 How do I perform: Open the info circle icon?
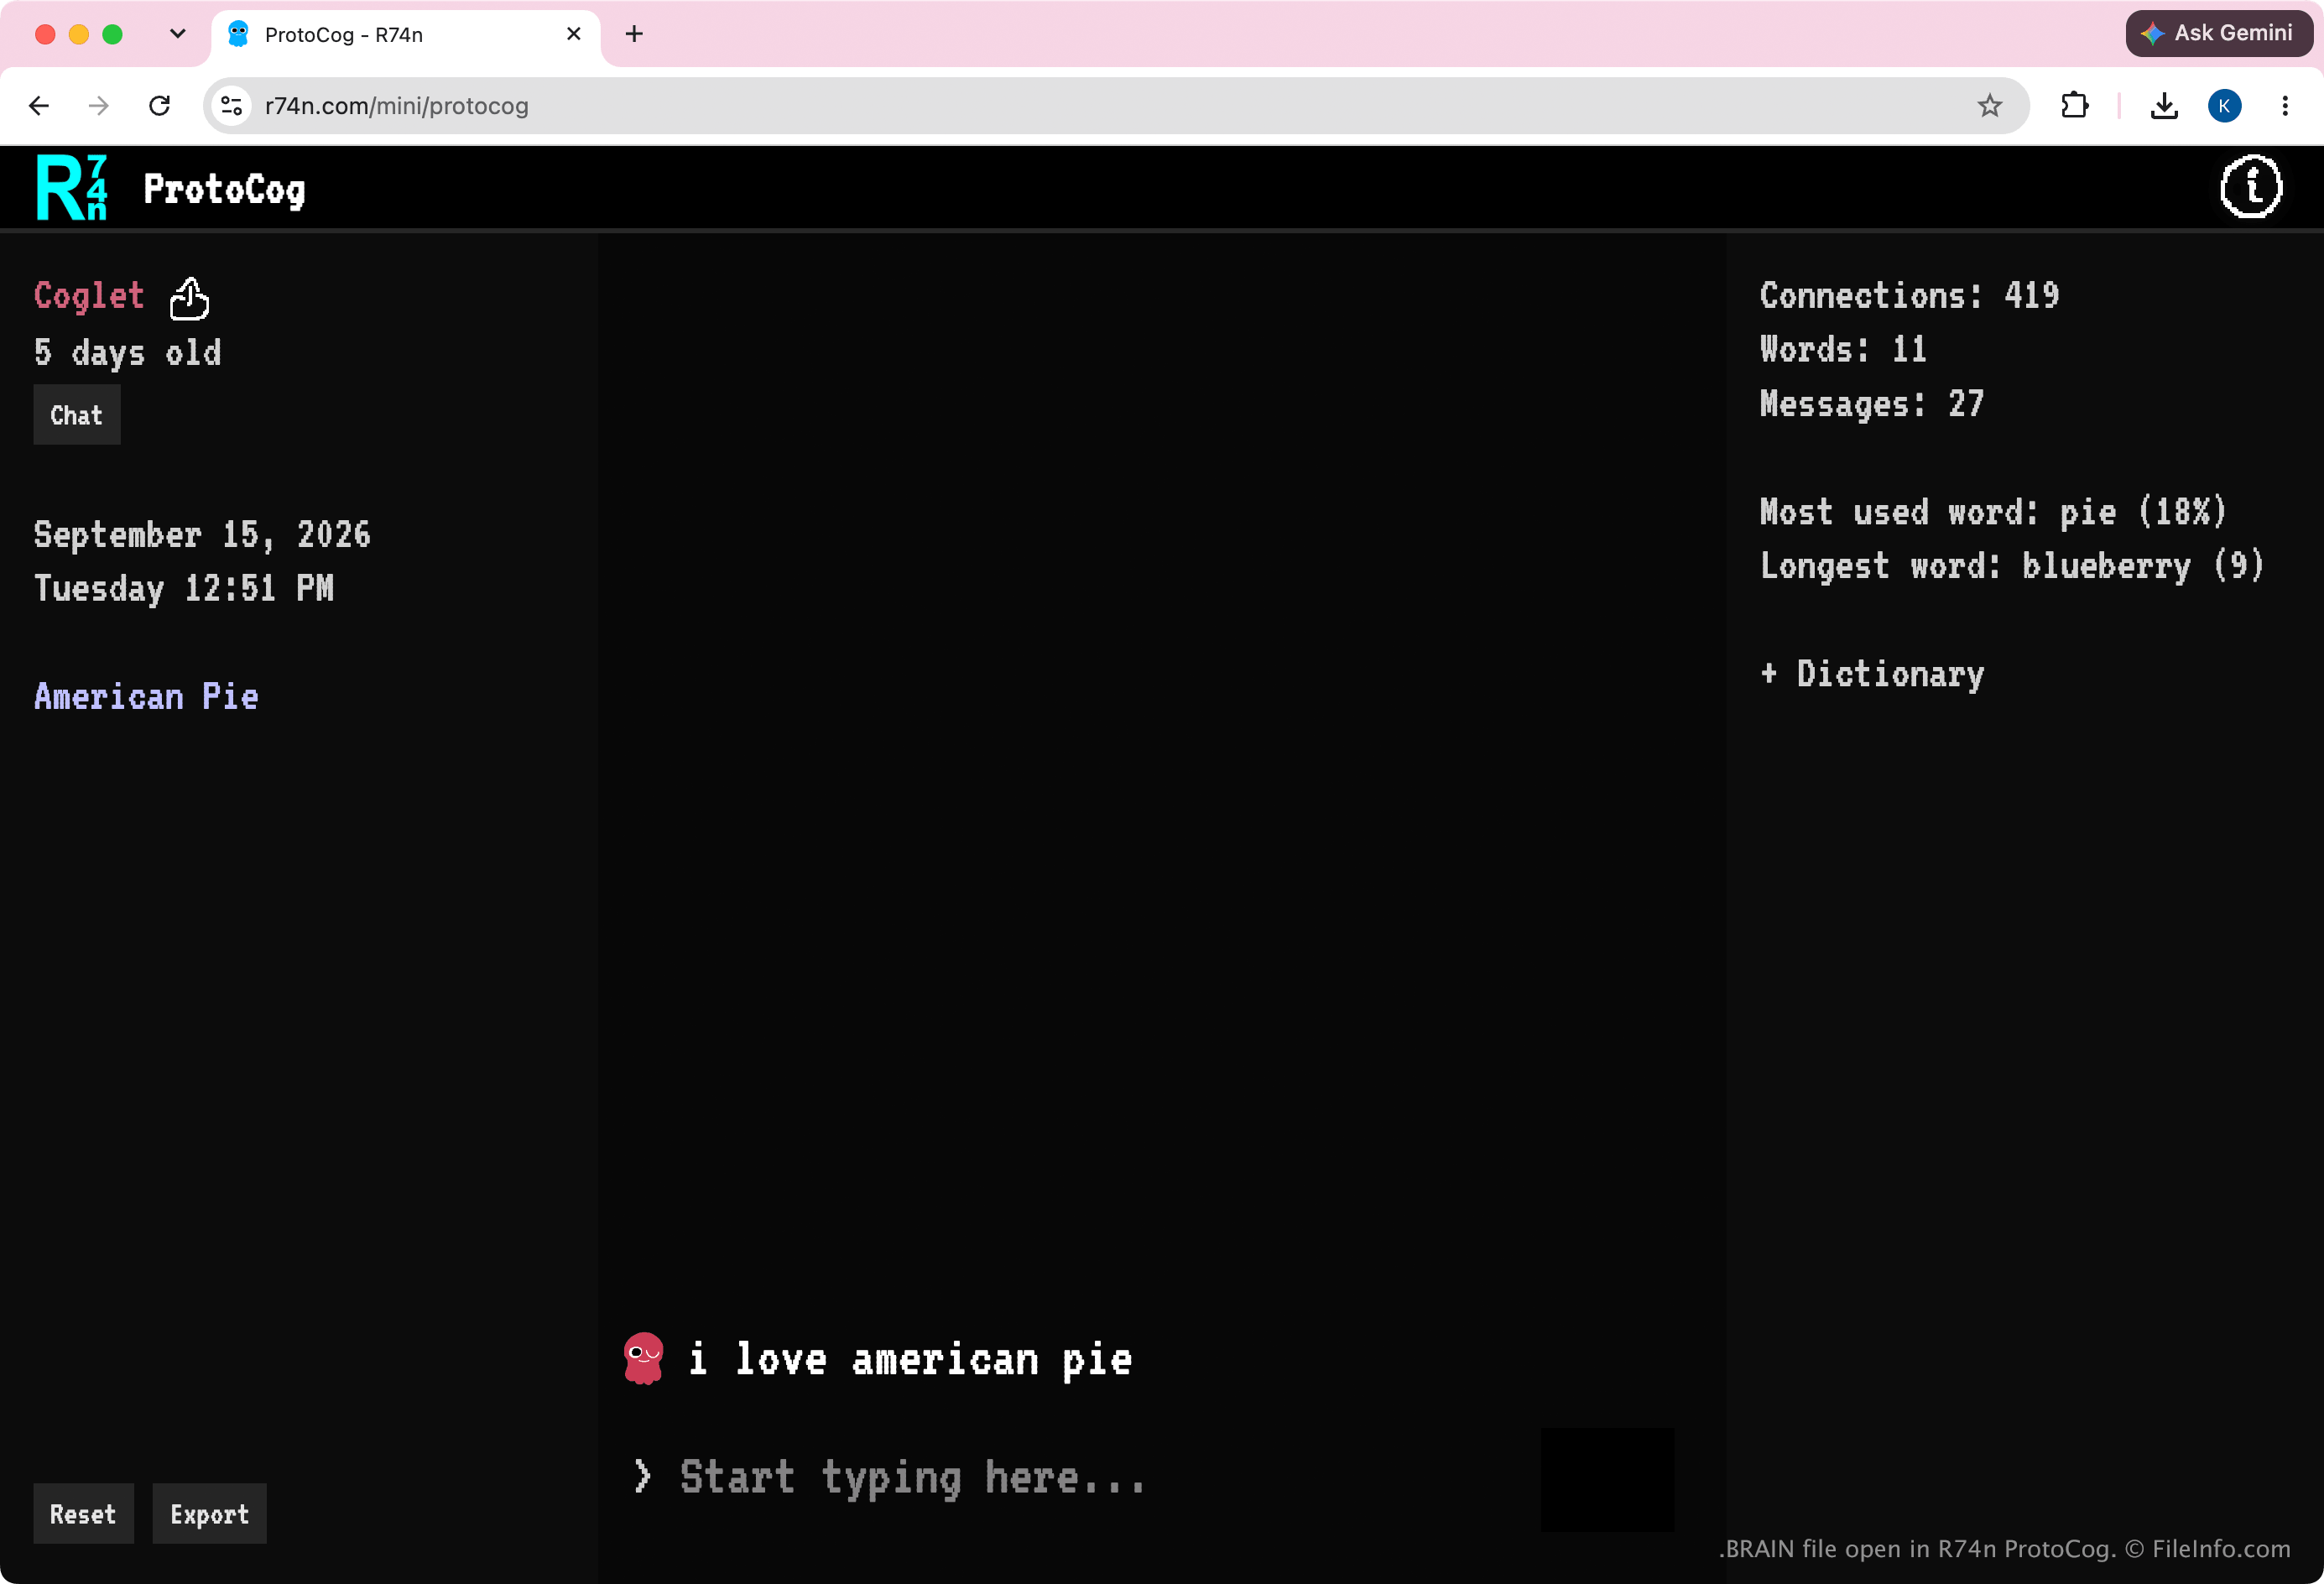2251,186
